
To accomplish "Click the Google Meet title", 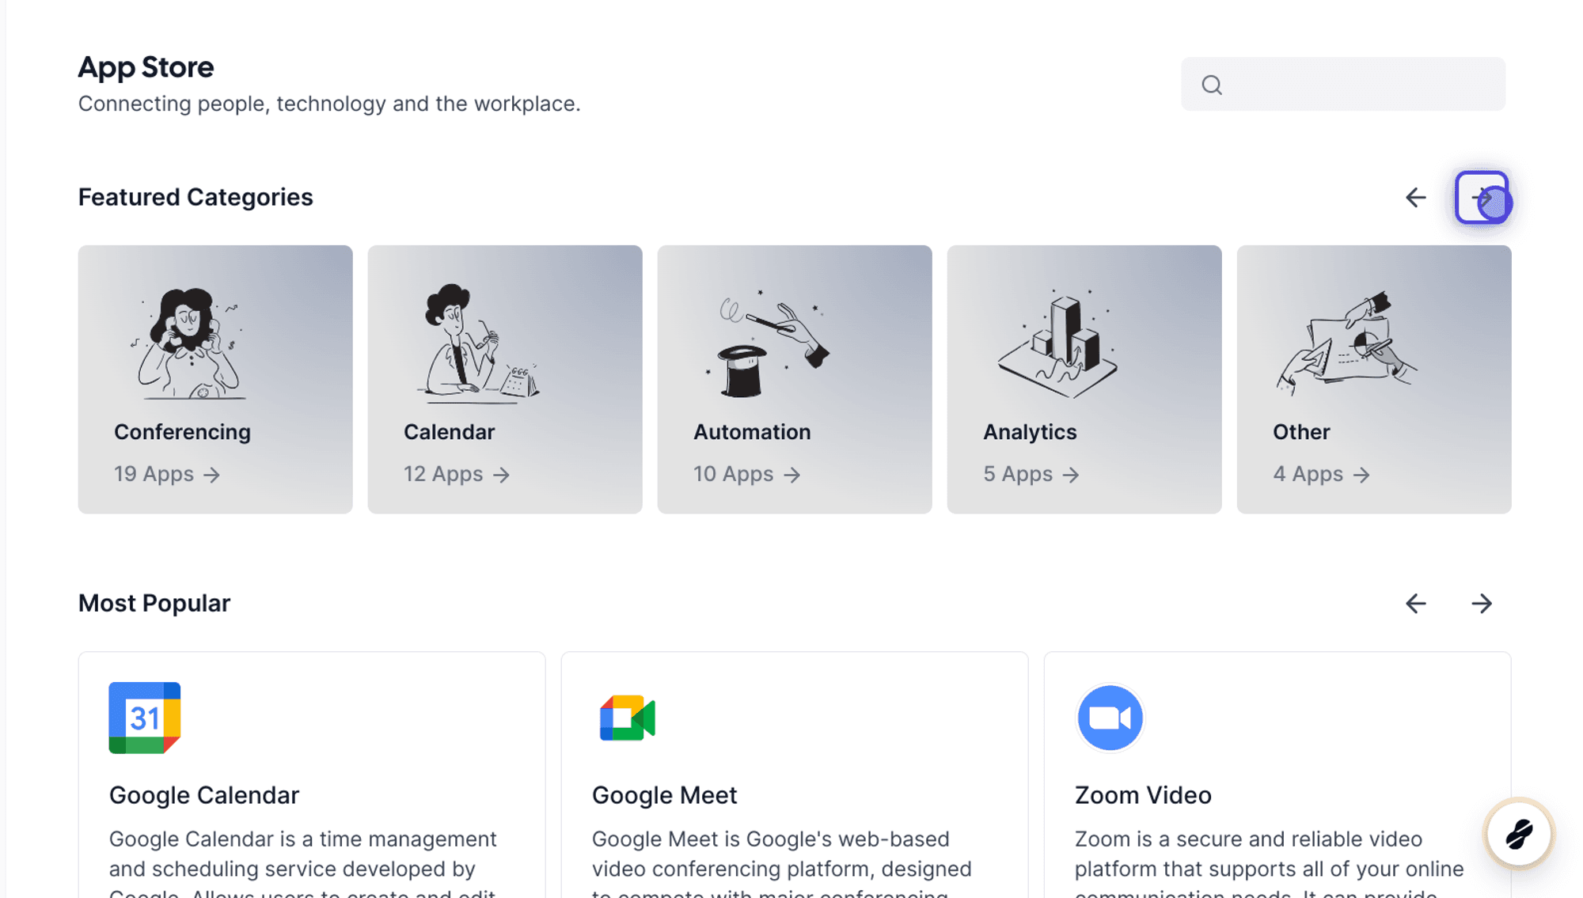I will point(665,795).
